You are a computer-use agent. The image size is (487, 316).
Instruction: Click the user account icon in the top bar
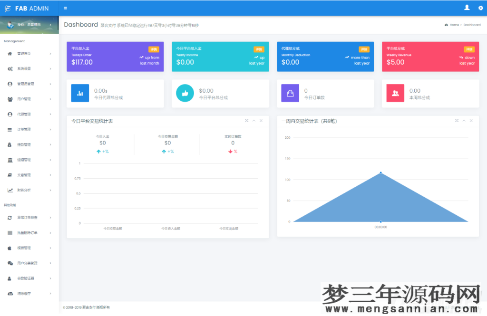pos(467,8)
